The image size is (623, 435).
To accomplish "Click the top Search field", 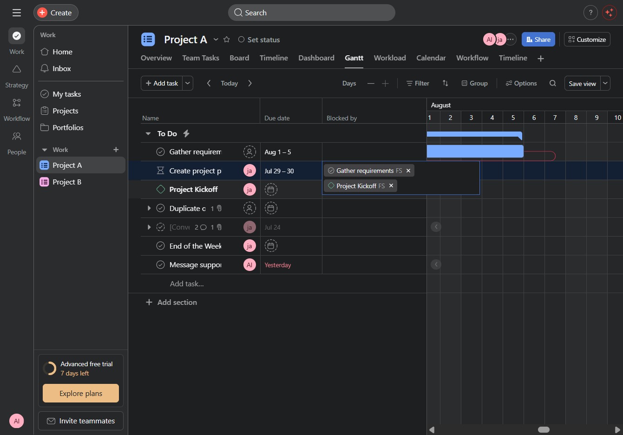I will (312, 13).
